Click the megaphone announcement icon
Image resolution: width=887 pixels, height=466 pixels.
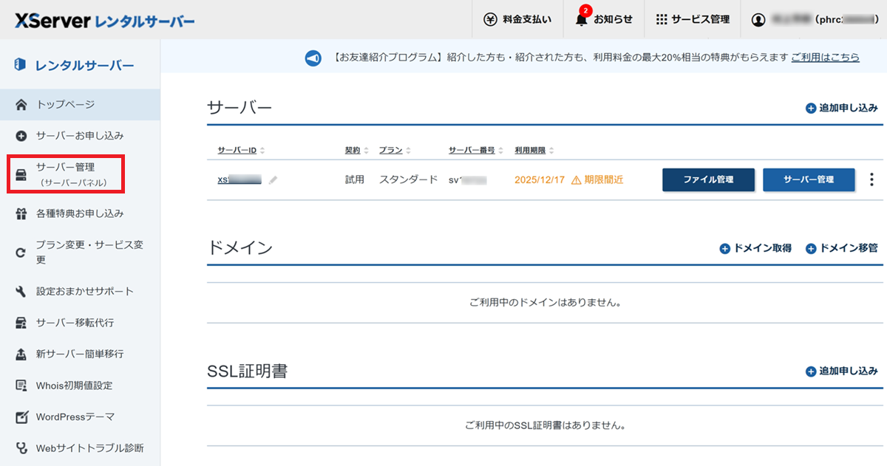coord(313,58)
